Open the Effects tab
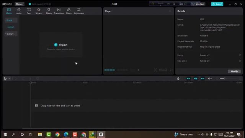The image size is (245, 138). click(49, 11)
